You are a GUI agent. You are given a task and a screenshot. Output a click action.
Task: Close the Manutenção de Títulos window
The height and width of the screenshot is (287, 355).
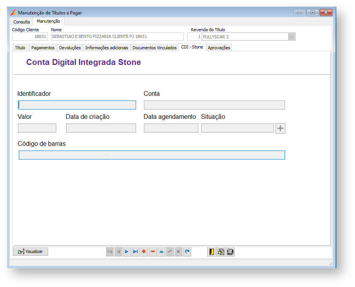click(x=326, y=13)
